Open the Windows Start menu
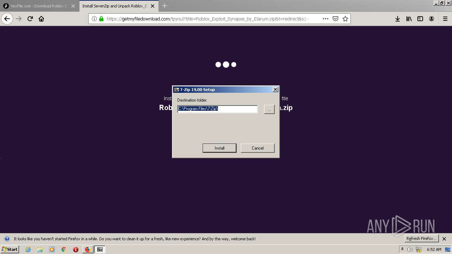452x254 pixels. point(10,249)
